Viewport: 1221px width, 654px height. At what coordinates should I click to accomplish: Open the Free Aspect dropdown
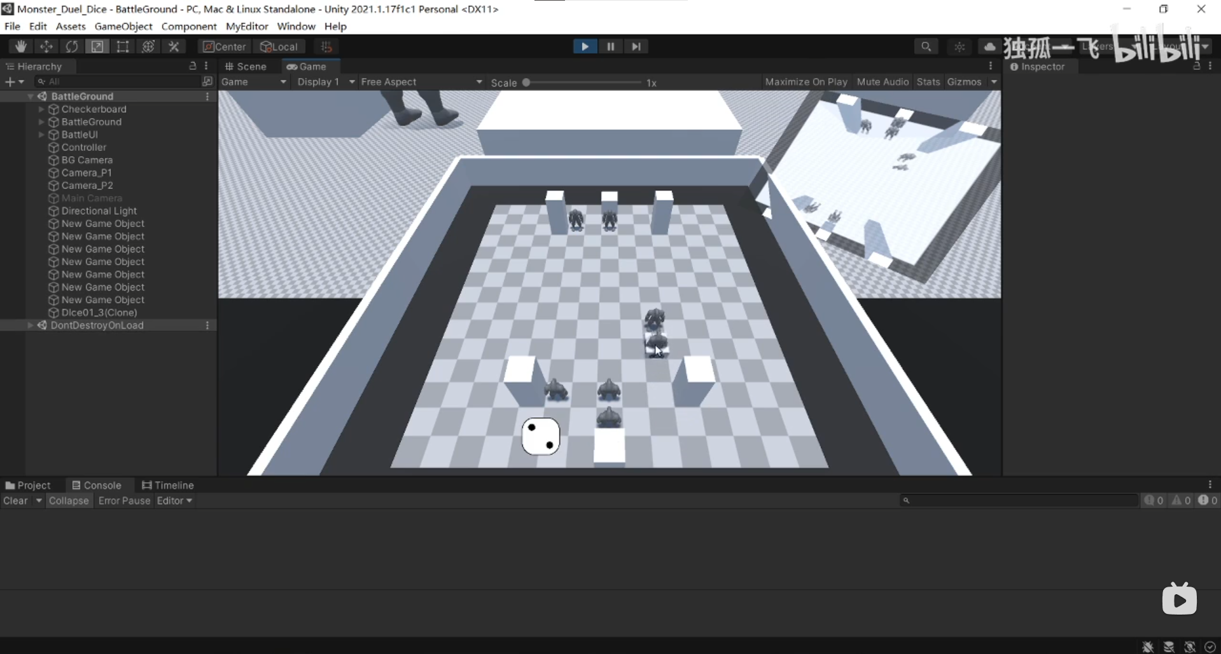tap(421, 82)
